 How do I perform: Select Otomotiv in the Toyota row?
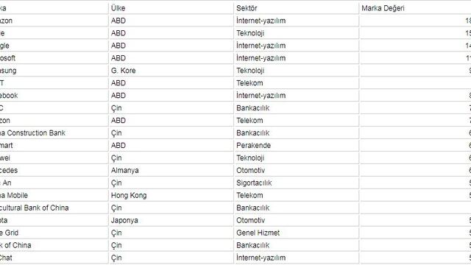tap(250, 220)
